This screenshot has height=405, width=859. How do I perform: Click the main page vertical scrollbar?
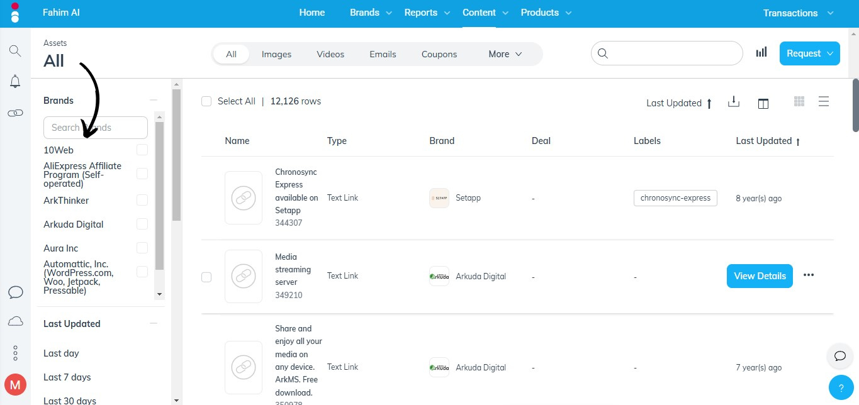tap(856, 106)
